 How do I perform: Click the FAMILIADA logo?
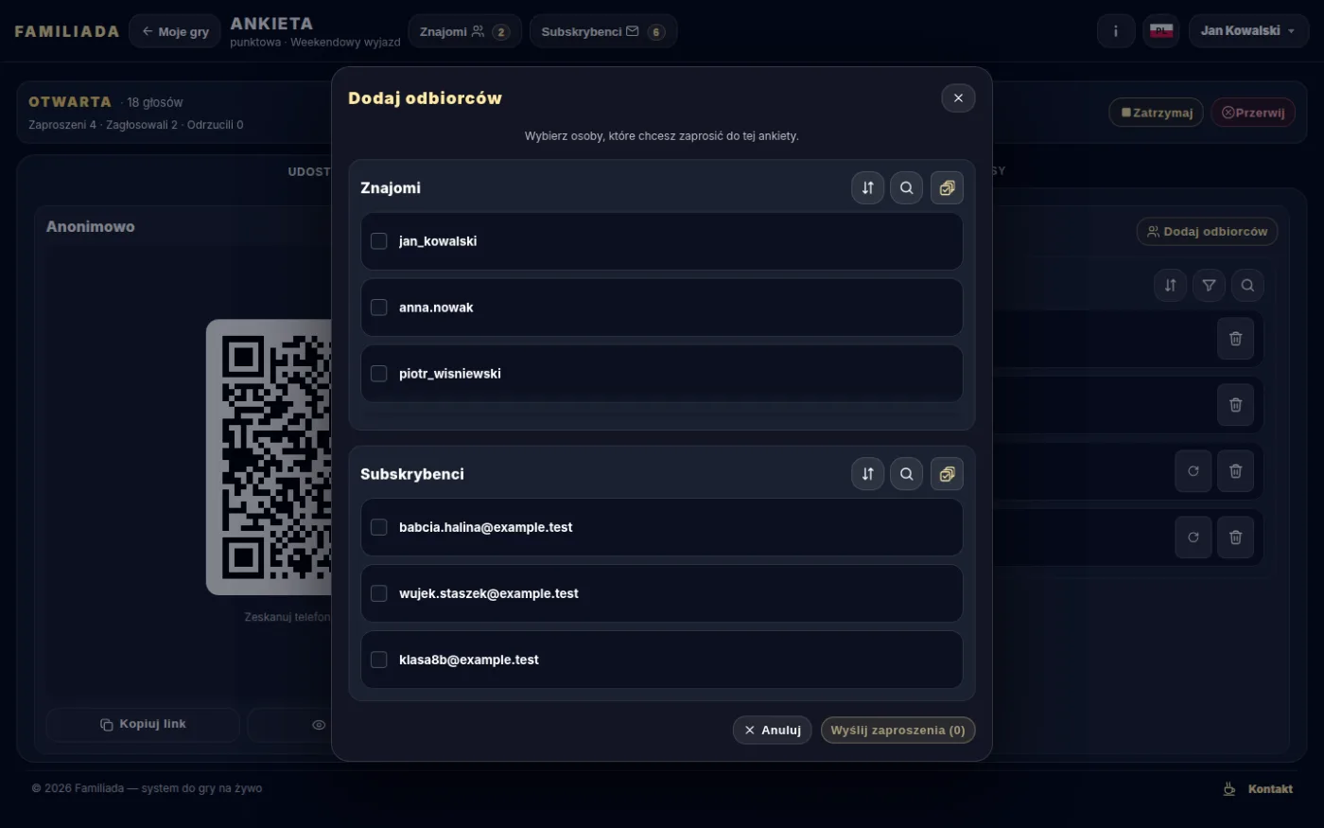point(67,31)
